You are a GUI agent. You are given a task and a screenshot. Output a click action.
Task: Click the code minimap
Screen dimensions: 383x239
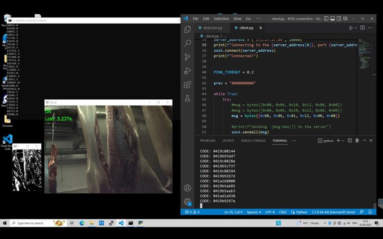(x=365, y=54)
